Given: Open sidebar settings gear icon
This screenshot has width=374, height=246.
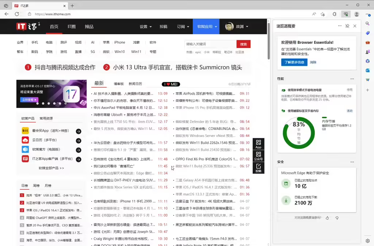Looking at the screenshot, I should pos(368,241).
